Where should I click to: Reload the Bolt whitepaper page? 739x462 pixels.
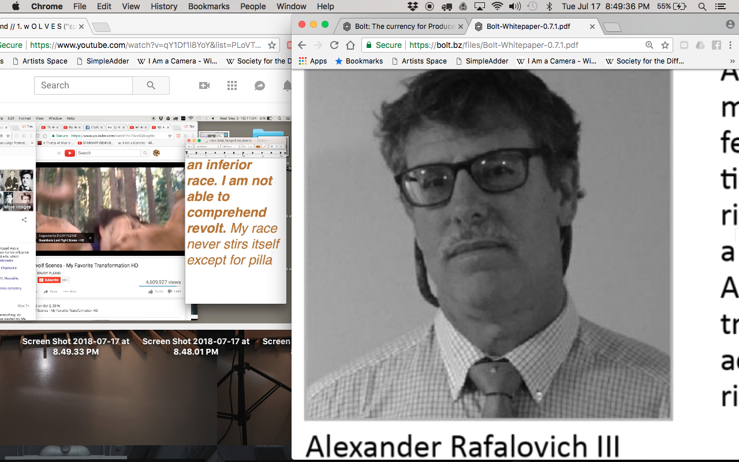tap(334, 45)
